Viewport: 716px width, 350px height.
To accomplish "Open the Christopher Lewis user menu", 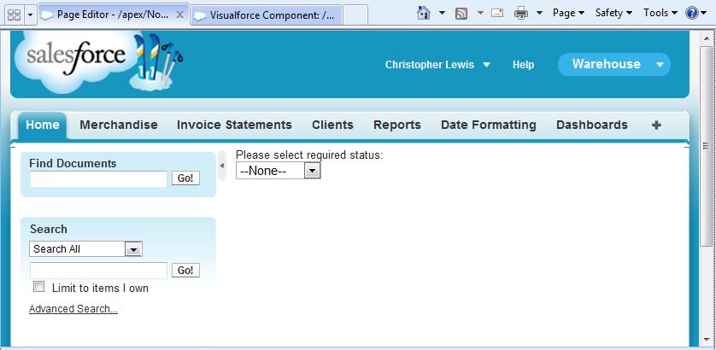I will tap(437, 65).
